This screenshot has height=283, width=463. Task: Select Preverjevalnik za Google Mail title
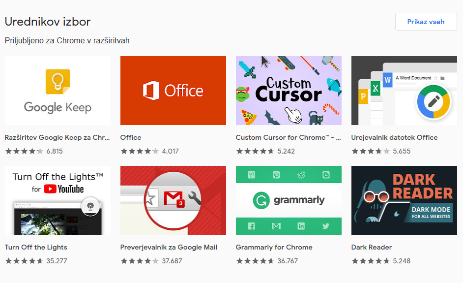tap(169, 247)
